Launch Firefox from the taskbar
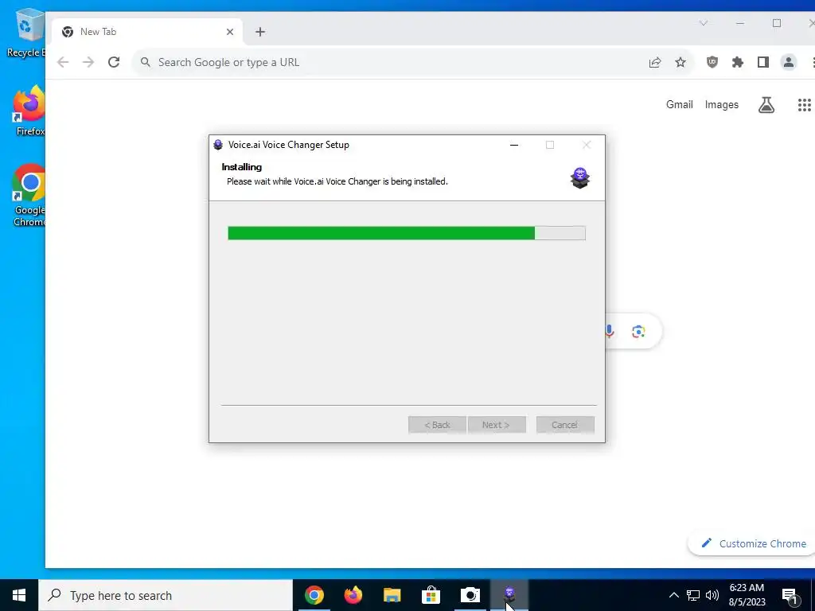The width and height of the screenshot is (815, 611). coord(353,595)
